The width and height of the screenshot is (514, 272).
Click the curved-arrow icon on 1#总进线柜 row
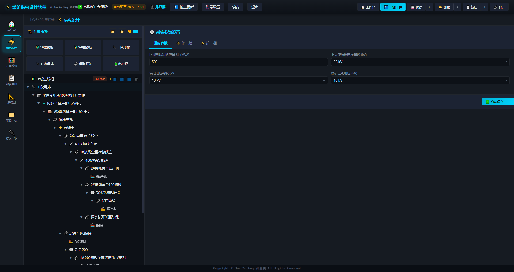[115, 79]
